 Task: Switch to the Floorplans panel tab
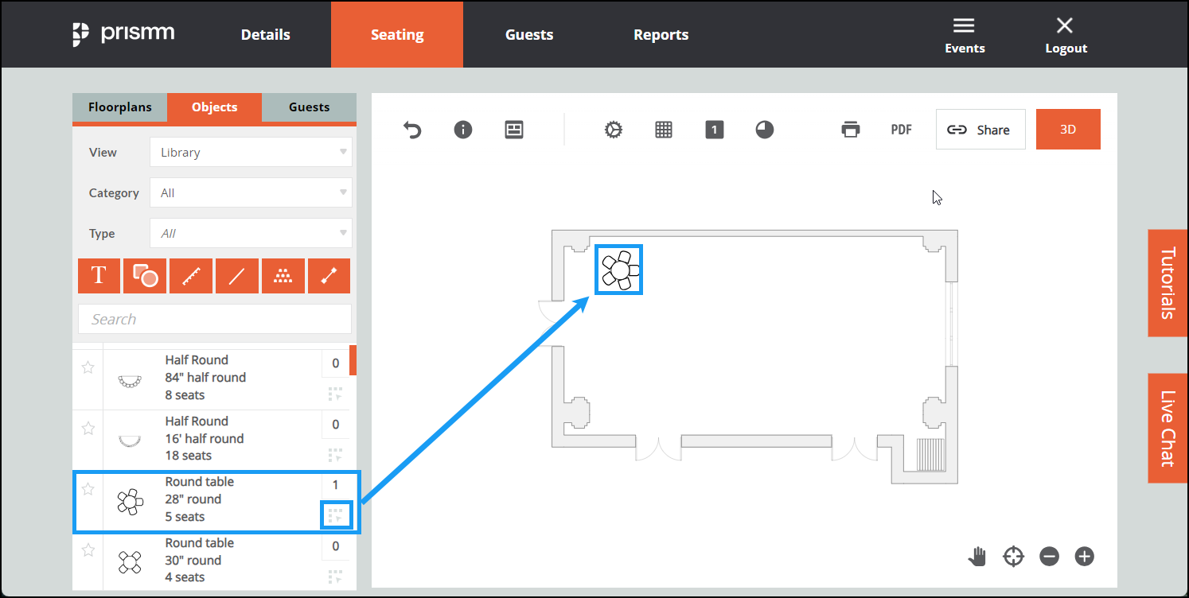point(120,107)
